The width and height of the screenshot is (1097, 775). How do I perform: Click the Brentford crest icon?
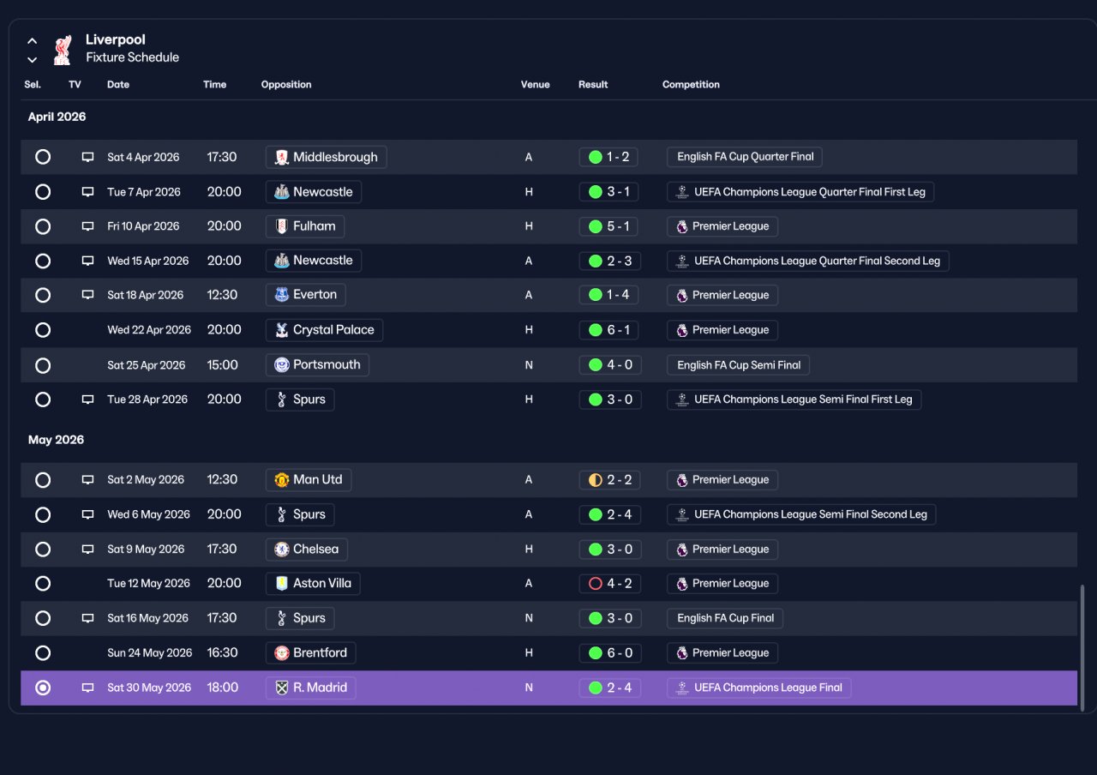point(282,653)
